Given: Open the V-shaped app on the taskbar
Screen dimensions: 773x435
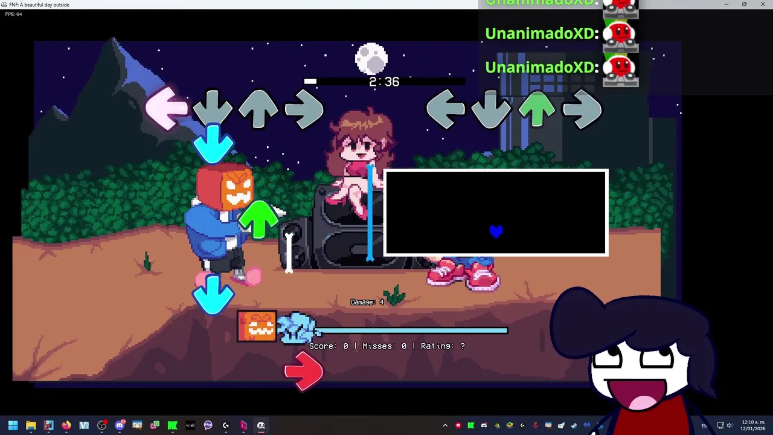Looking at the screenshot, I should [x=84, y=425].
